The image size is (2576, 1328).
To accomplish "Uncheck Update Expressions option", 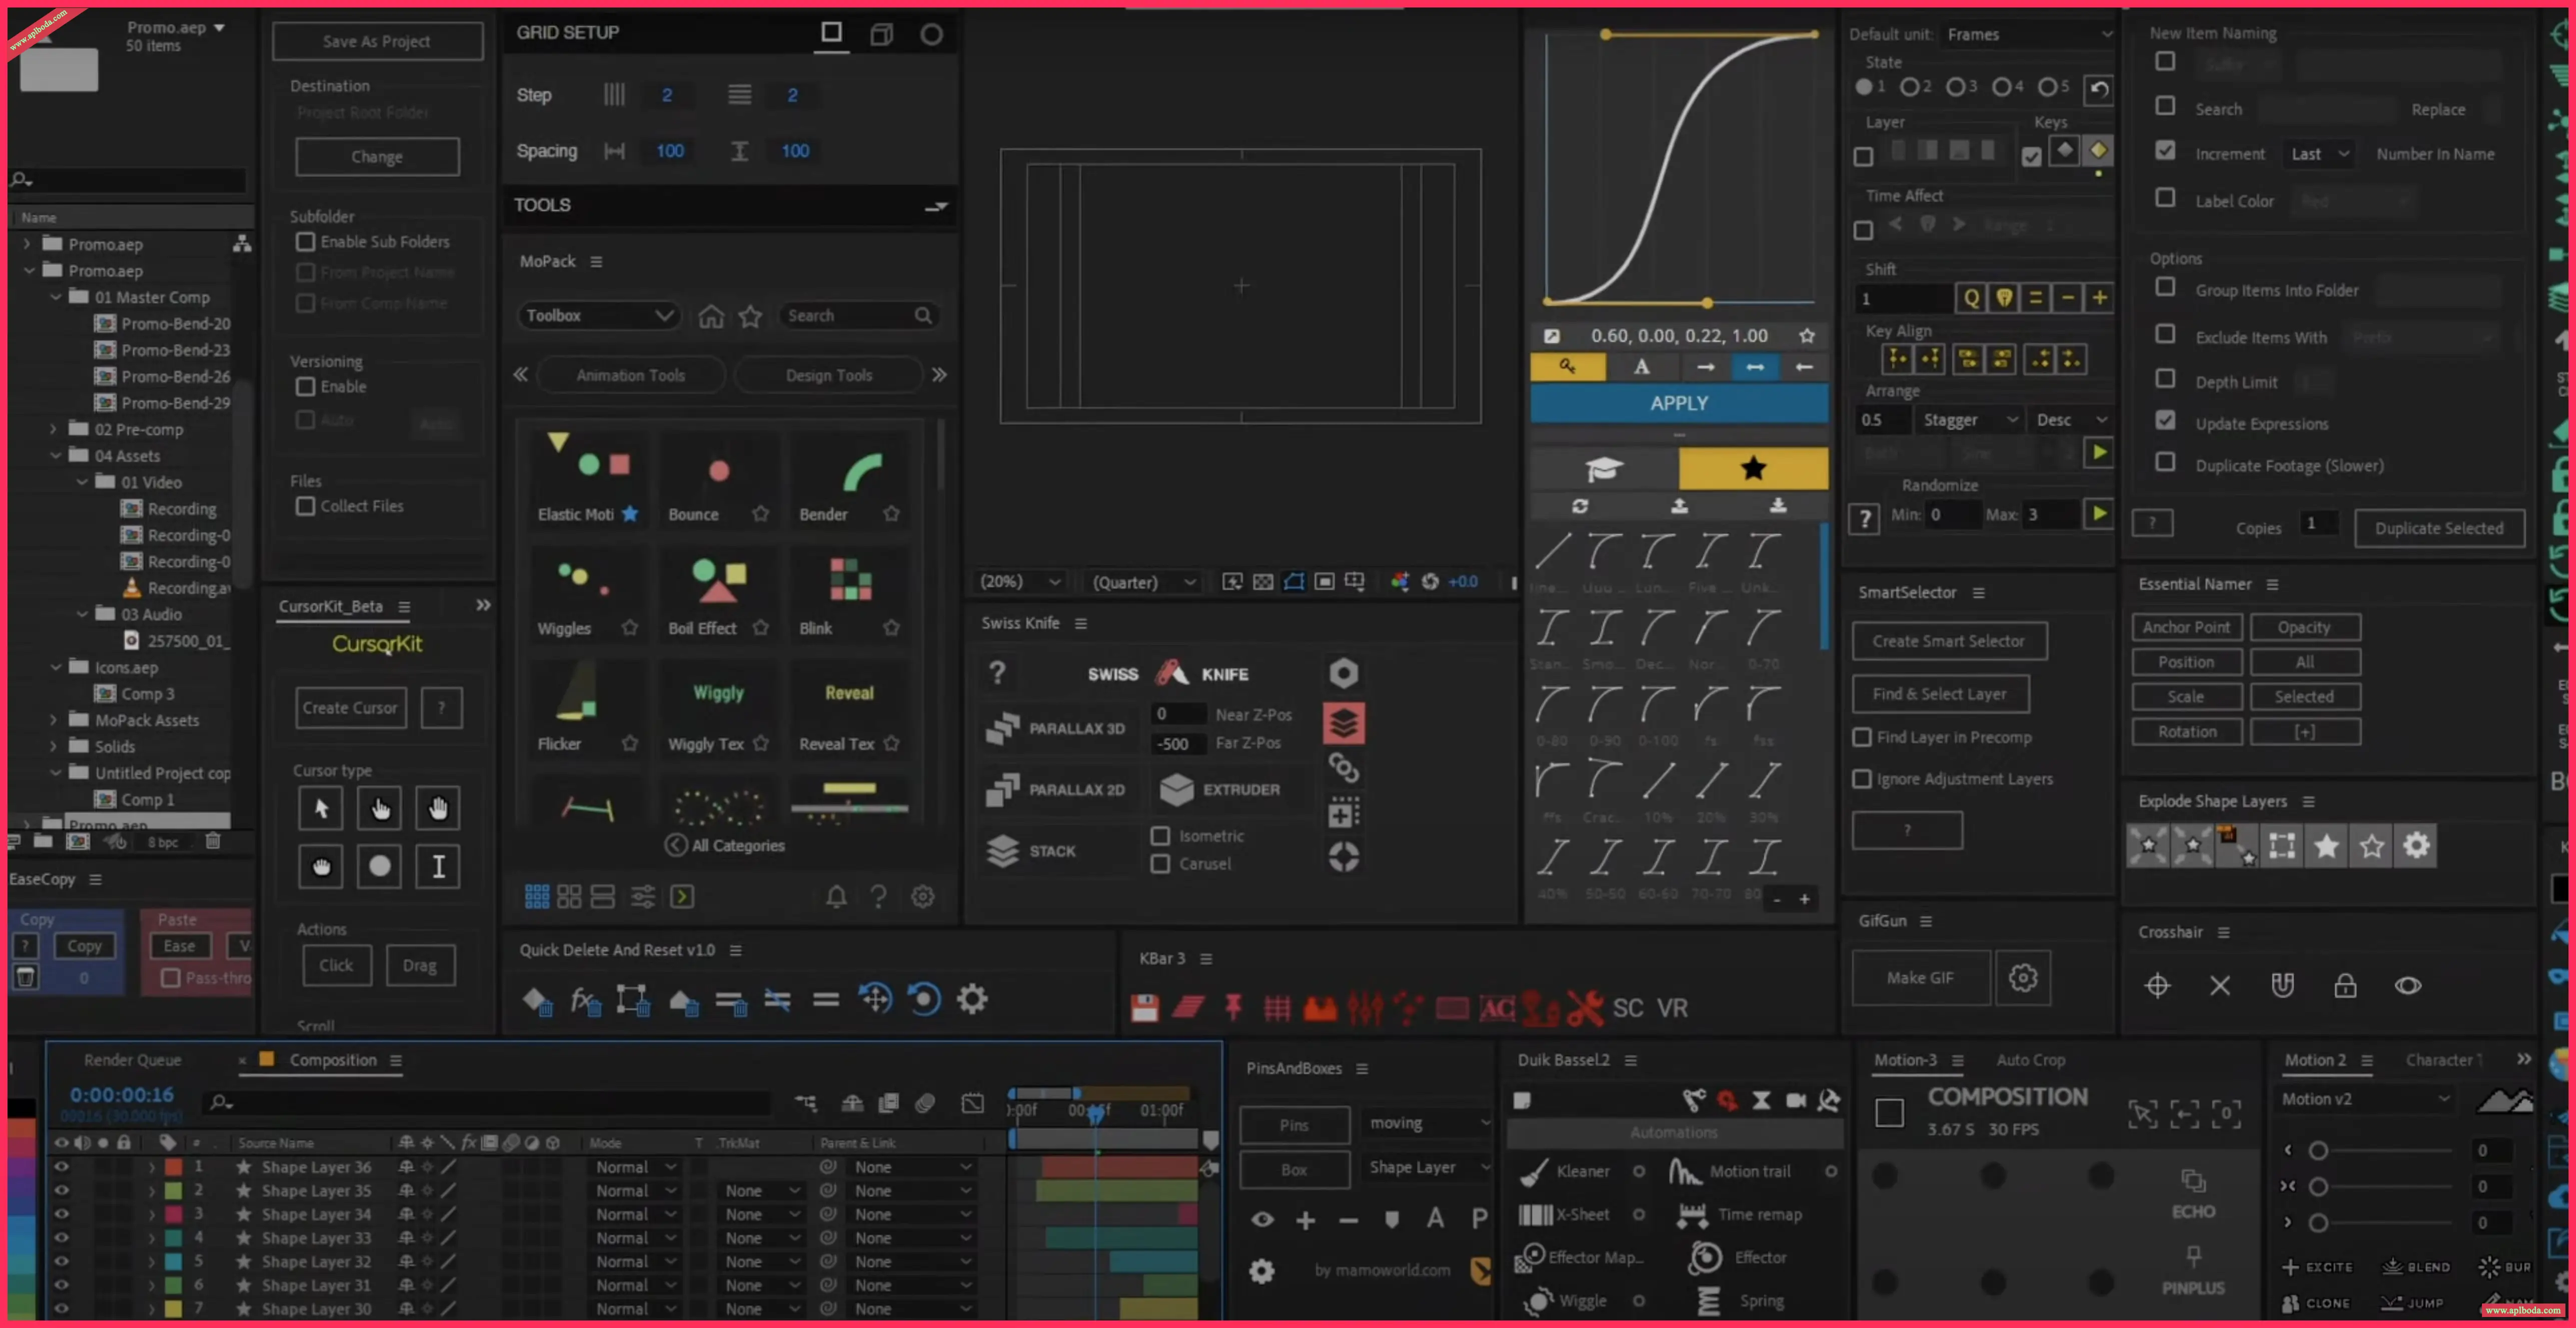I will (2165, 421).
